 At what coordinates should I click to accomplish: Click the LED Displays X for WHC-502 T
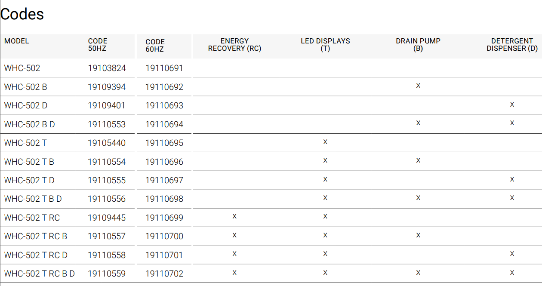pyautogui.click(x=325, y=142)
